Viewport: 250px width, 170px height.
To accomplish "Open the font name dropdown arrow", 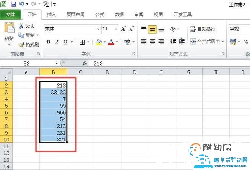I will click(x=98, y=29).
